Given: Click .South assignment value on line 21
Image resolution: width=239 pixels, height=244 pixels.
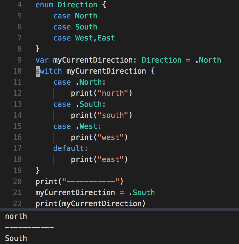Looking at the screenshot, I should coord(142,192).
